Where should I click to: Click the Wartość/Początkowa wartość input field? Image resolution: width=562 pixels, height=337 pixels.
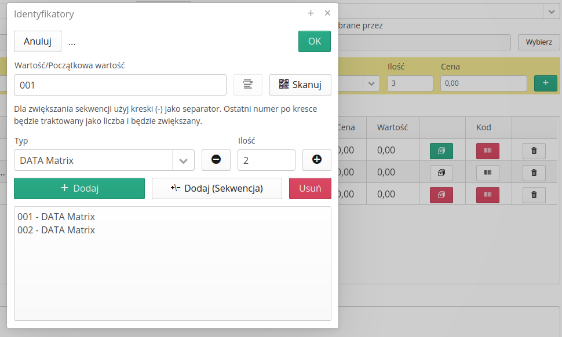[x=120, y=85]
